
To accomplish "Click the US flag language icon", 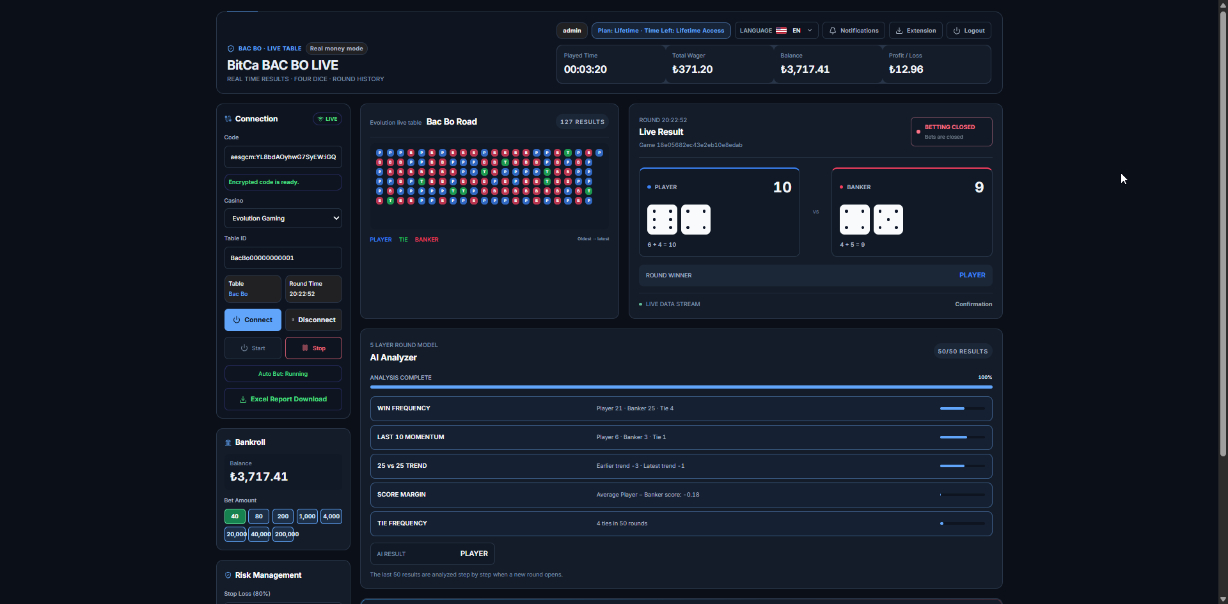I will click(x=781, y=31).
